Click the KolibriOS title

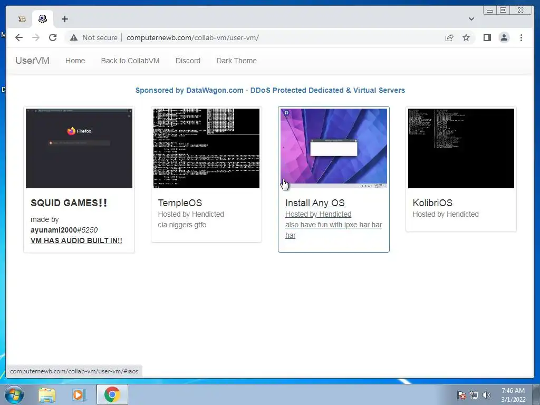432,203
